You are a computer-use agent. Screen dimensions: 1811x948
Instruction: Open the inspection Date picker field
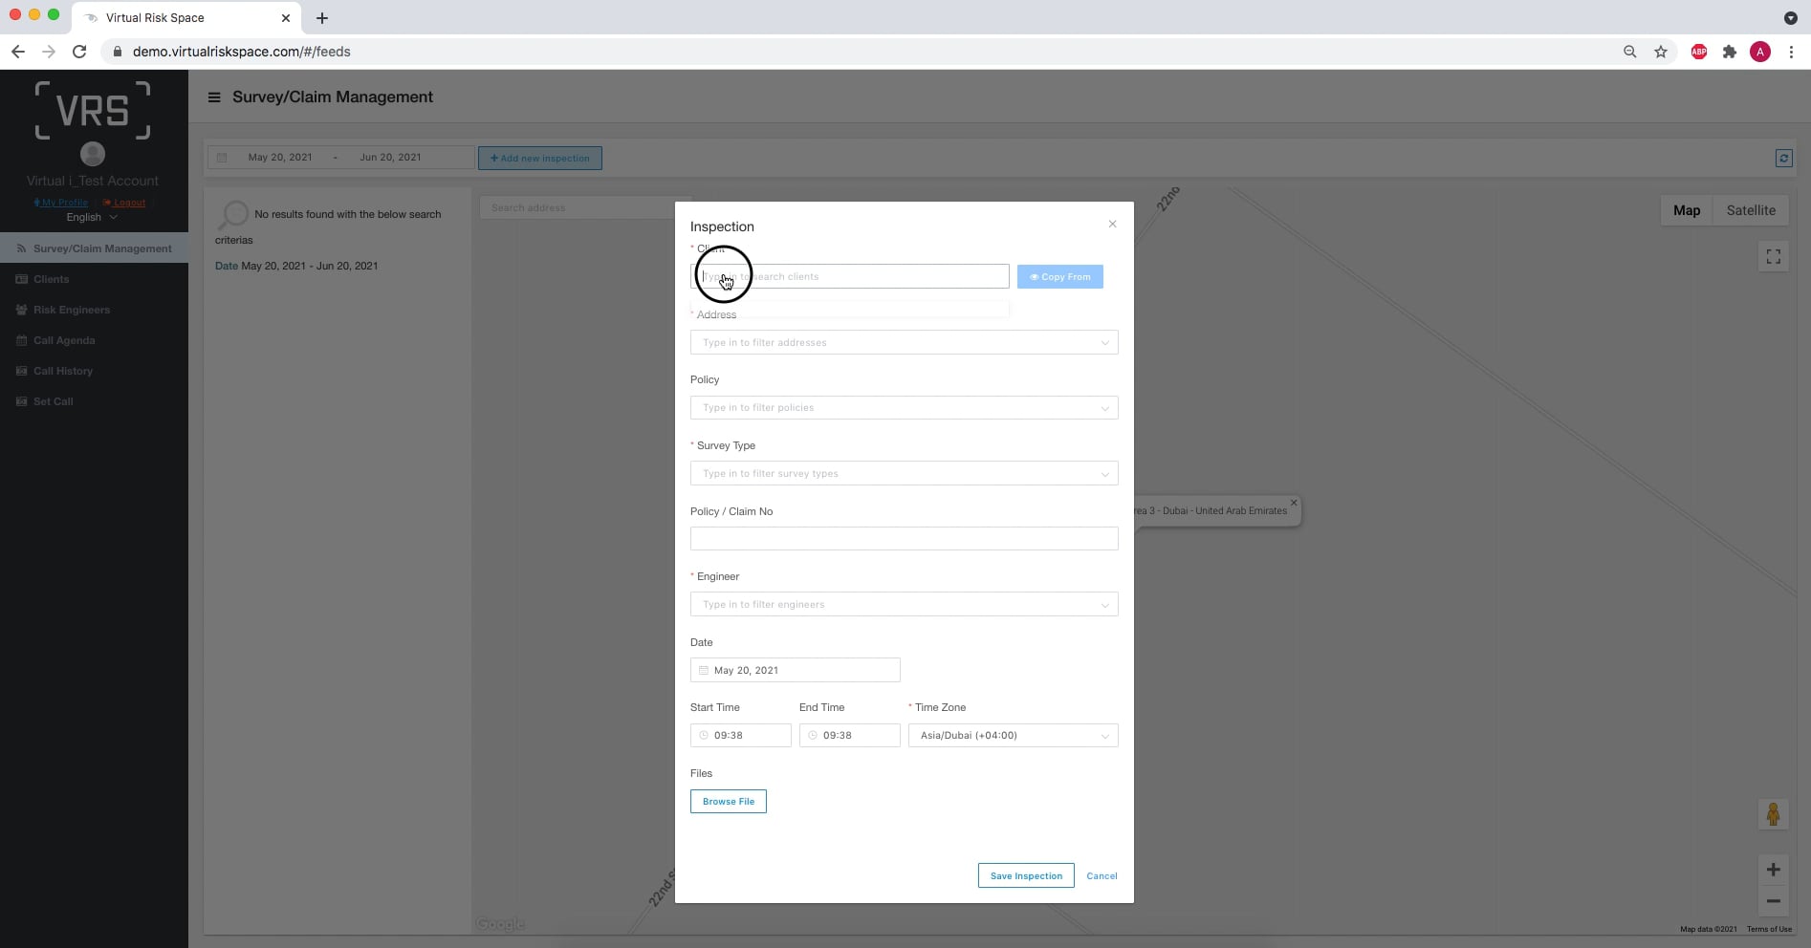pyautogui.click(x=795, y=671)
